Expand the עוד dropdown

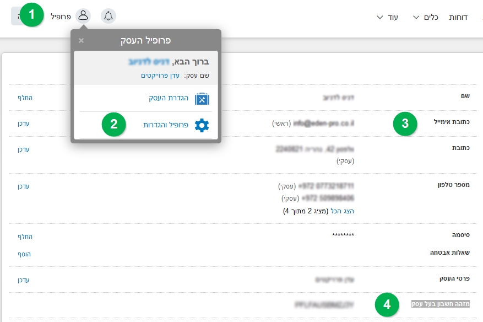(388, 17)
